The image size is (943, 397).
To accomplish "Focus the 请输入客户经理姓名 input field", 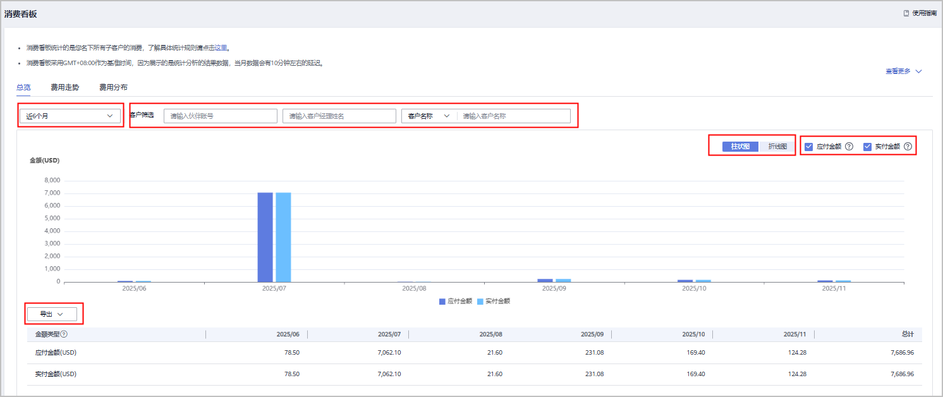I will [339, 116].
